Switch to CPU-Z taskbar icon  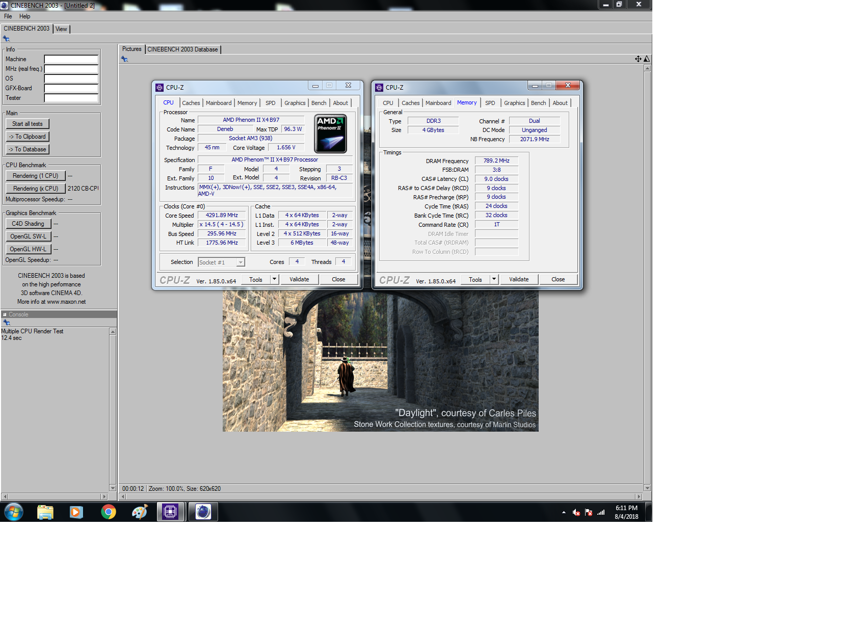[170, 512]
